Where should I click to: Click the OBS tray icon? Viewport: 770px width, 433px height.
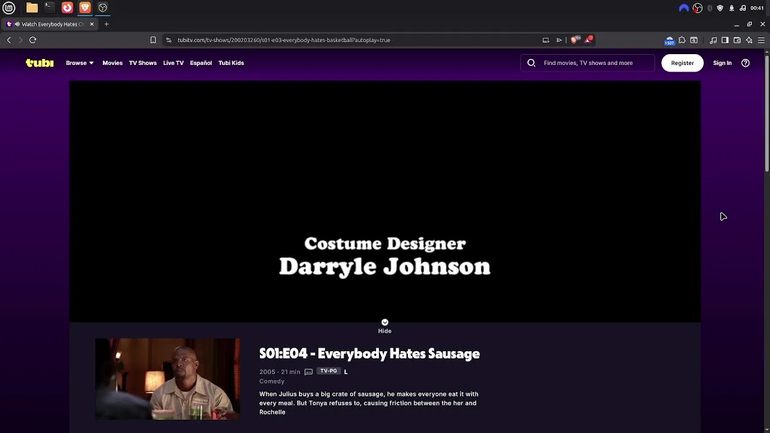[698, 8]
